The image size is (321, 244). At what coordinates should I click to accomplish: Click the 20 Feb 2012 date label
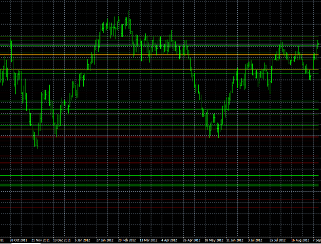127,240
